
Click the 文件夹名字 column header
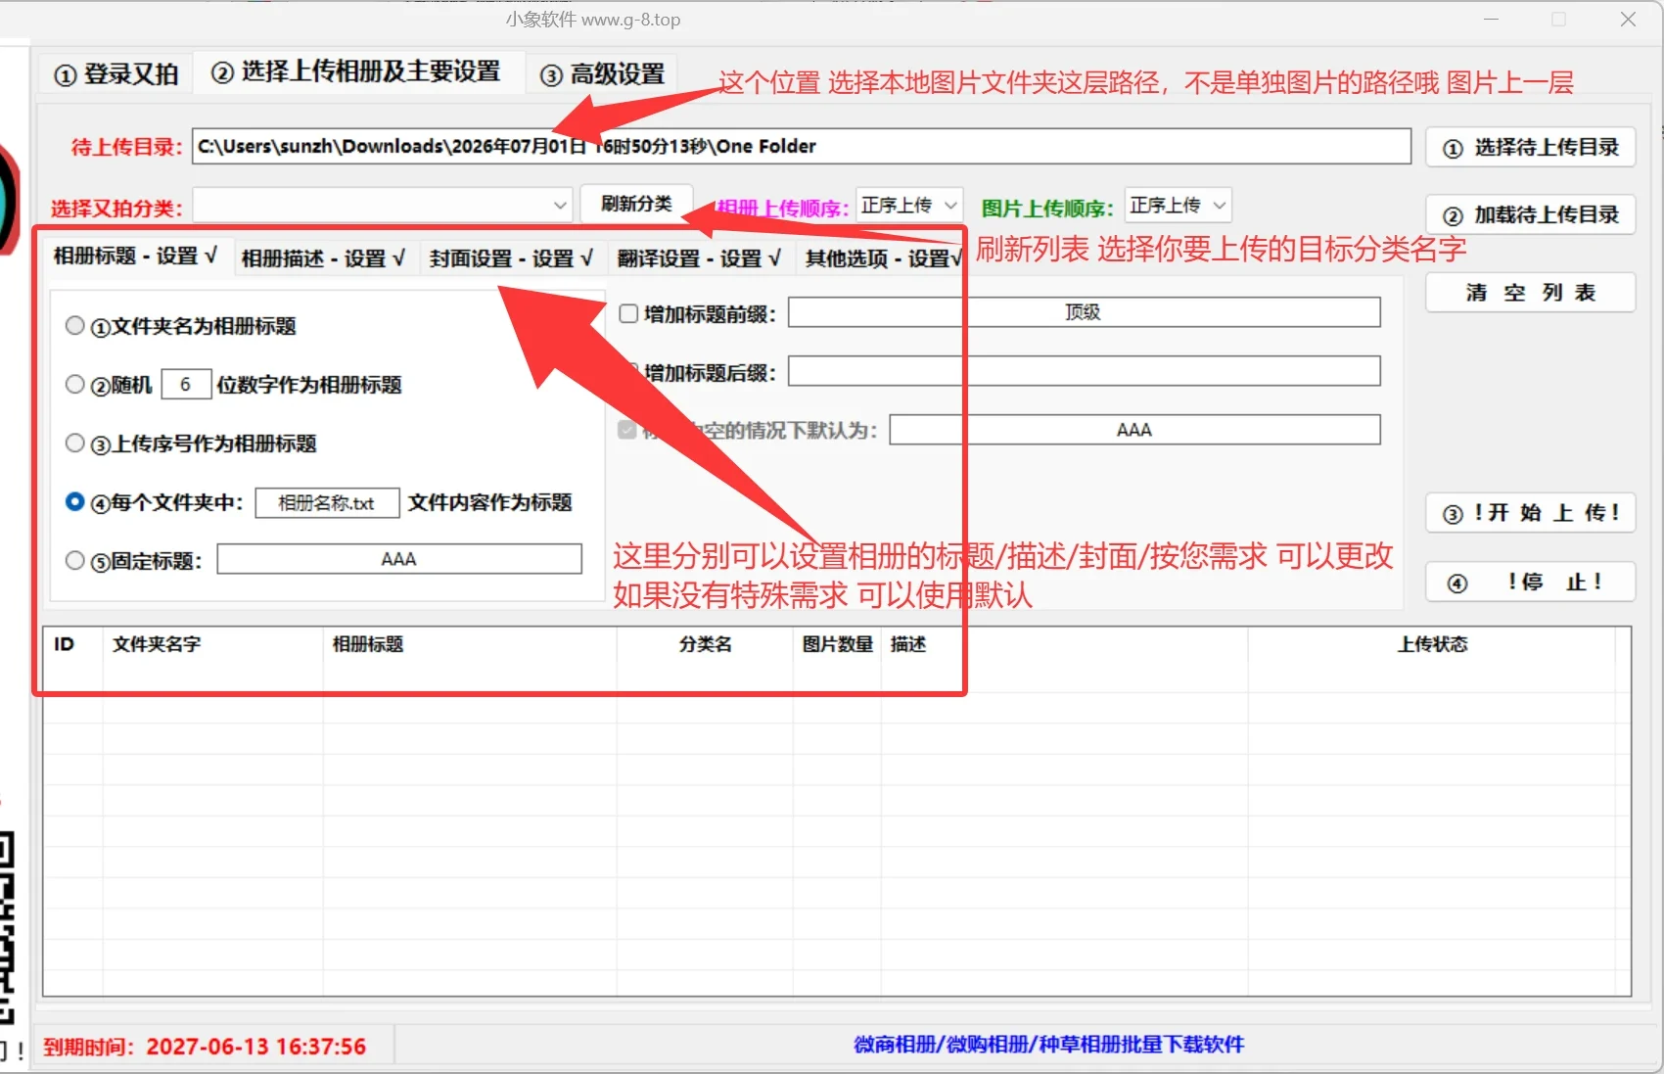[212, 644]
